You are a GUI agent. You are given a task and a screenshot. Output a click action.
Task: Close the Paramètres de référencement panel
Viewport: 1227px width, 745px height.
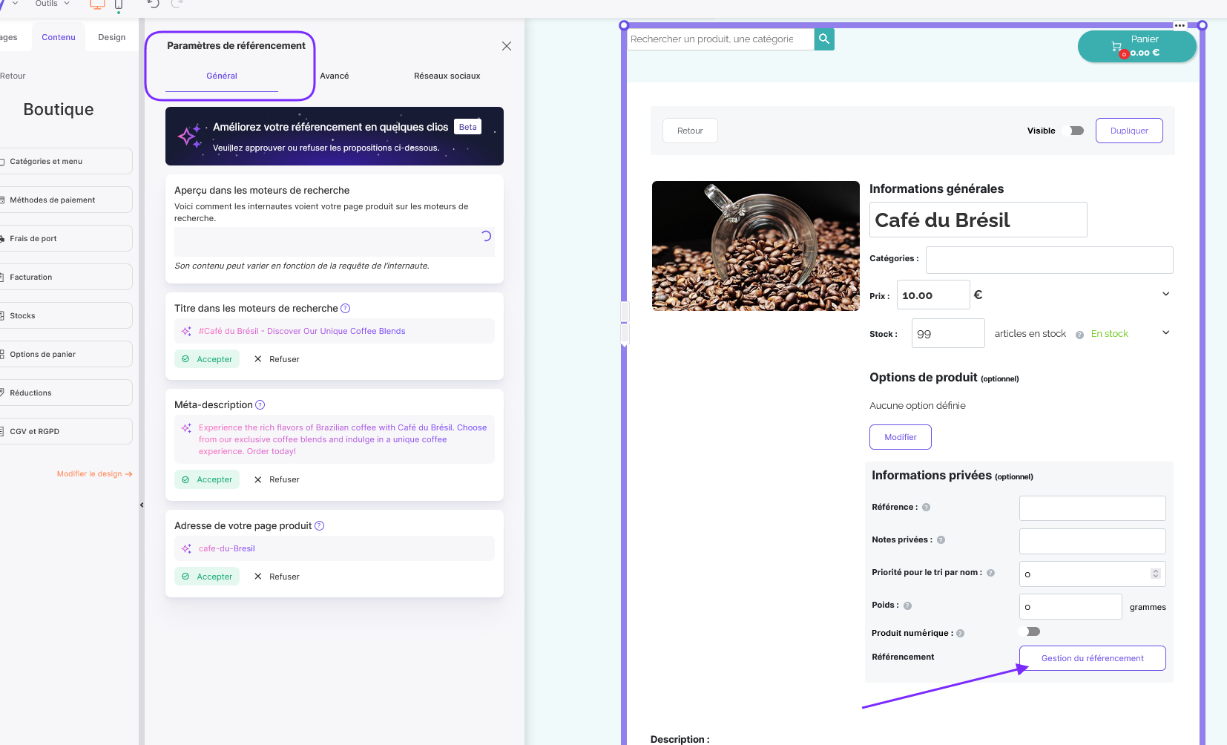coord(507,46)
